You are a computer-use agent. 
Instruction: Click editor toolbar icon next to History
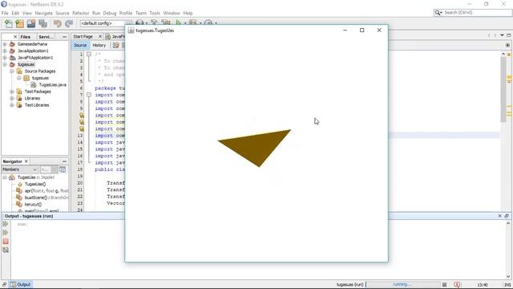115,45
